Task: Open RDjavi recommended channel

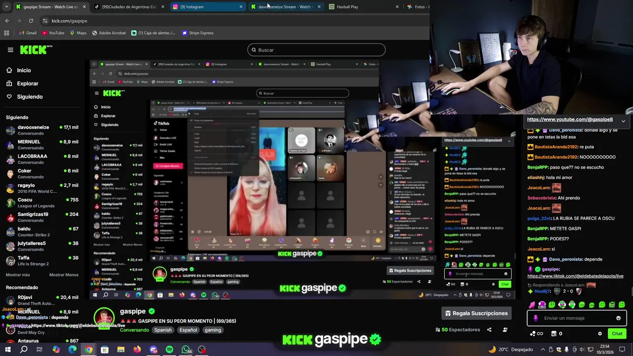Action: 42,300
